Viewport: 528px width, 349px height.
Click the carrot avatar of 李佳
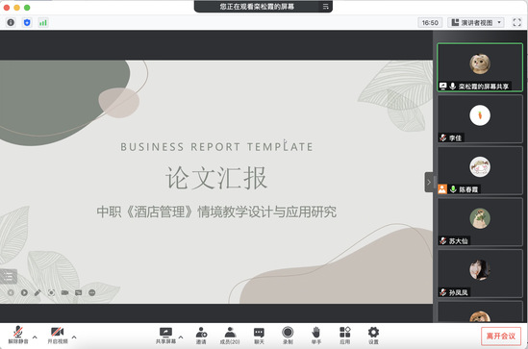pyautogui.click(x=480, y=115)
